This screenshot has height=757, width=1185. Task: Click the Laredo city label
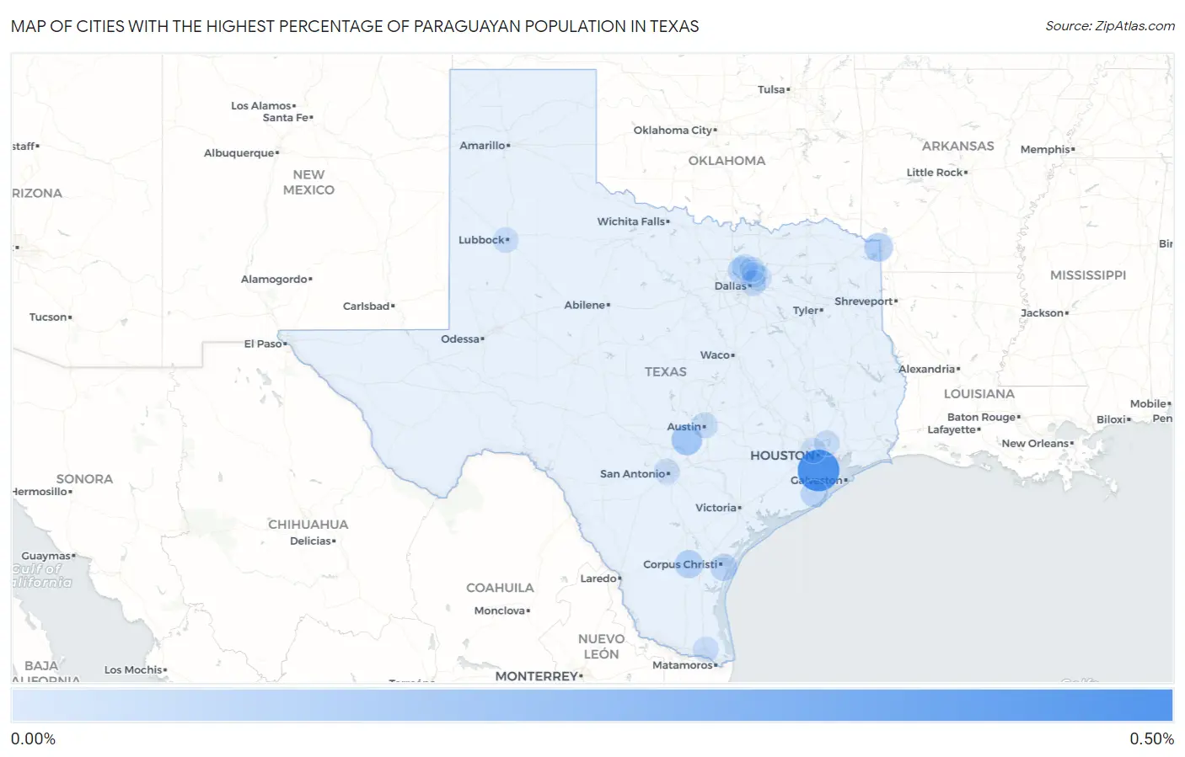tap(598, 578)
